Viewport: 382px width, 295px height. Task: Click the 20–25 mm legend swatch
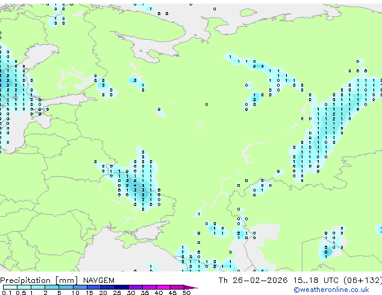(x=107, y=287)
